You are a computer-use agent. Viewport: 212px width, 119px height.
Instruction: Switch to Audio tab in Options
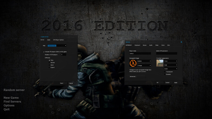tap(151, 45)
